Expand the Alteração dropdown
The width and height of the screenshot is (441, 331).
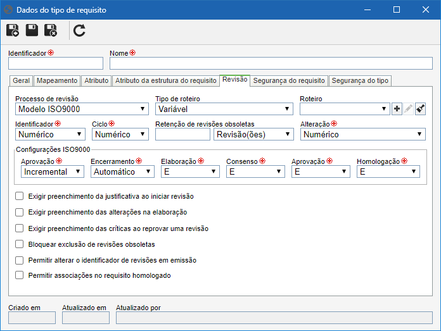tap(363, 134)
